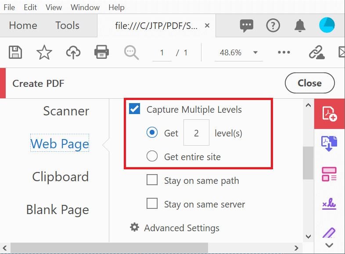Choose Scanner as PDF source
This screenshot has width=345, height=254.
pyautogui.click(x=66, y=111)
